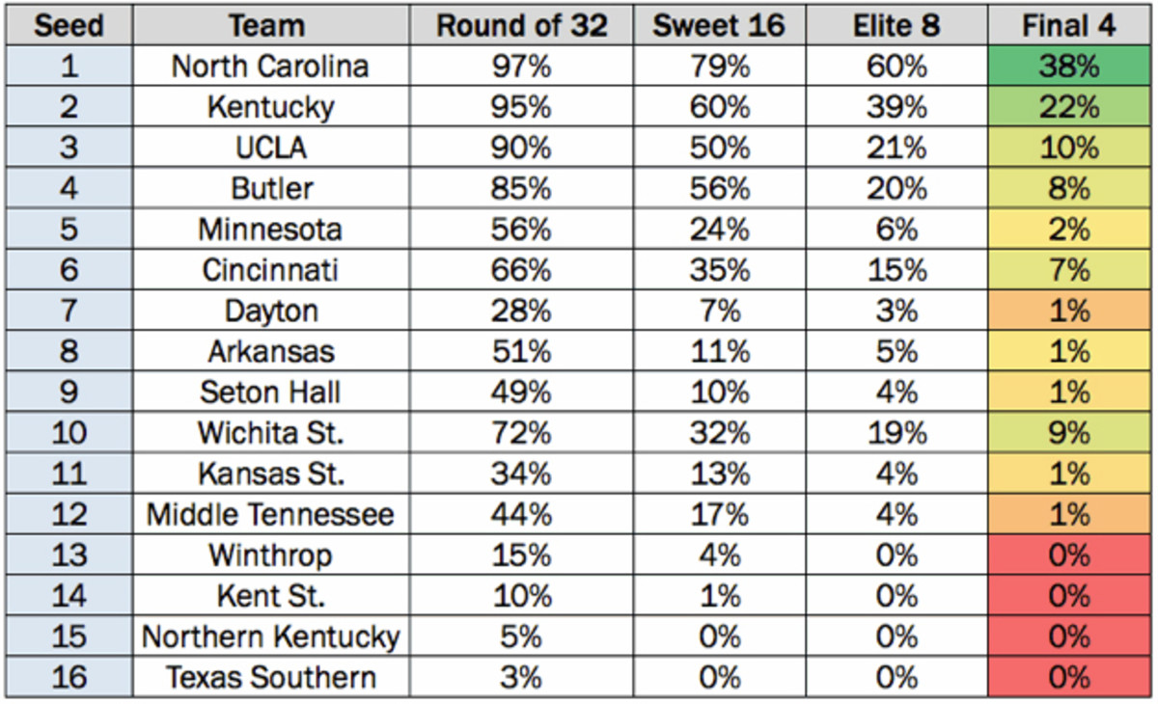Select the Sweet 16 header cell
The width and height of the screenshot is (1158, 704).
tap(720, 26)
